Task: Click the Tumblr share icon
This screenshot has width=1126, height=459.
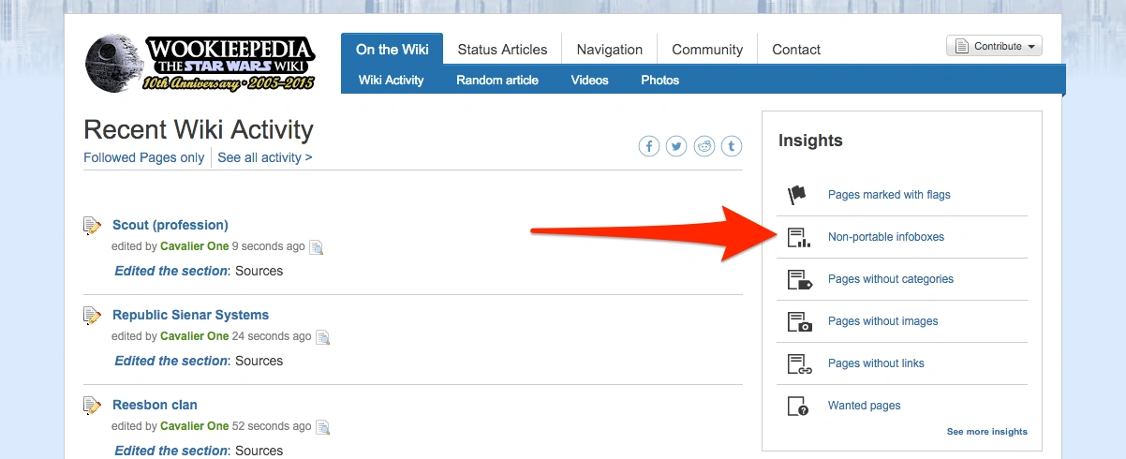Action: tap(732, 146)
